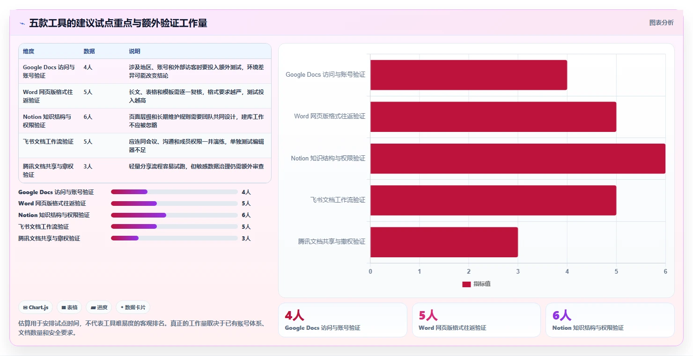
Task: Select the 进度 tag chip
Action: coord(99,307)
